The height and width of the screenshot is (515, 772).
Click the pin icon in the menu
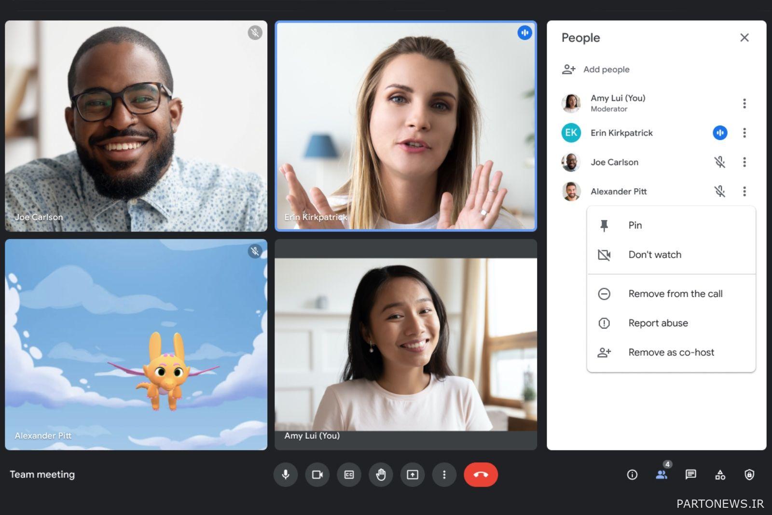(604, 226)
